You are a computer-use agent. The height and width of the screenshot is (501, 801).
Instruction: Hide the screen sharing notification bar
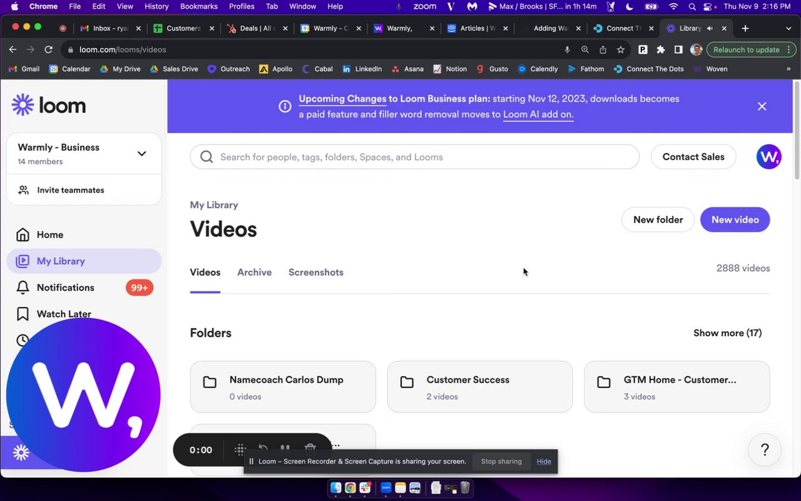tap(544, 462)
